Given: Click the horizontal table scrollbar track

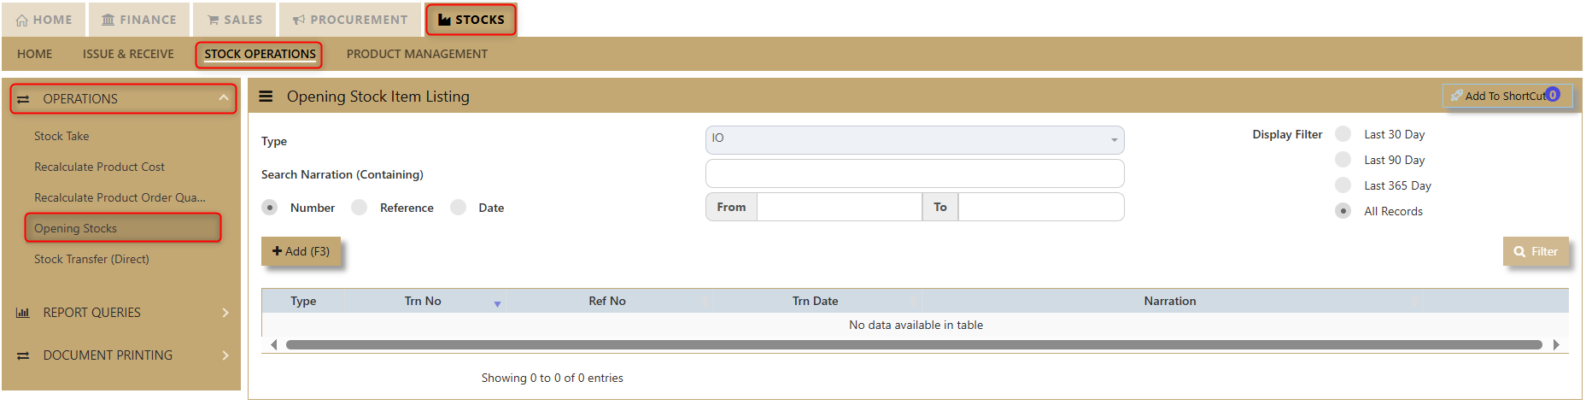Looking at the screenshot, I should [x=914, y=344].
